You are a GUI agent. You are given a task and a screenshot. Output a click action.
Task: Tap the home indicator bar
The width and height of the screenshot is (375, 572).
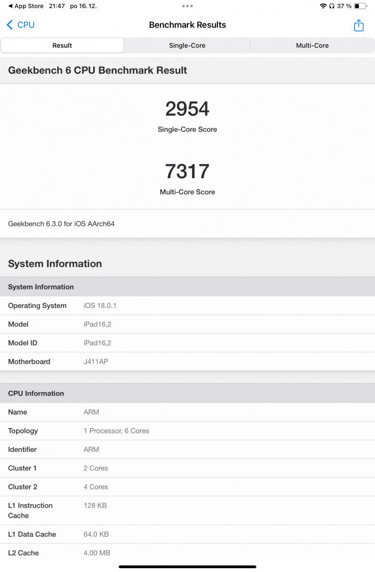(187, 567)
